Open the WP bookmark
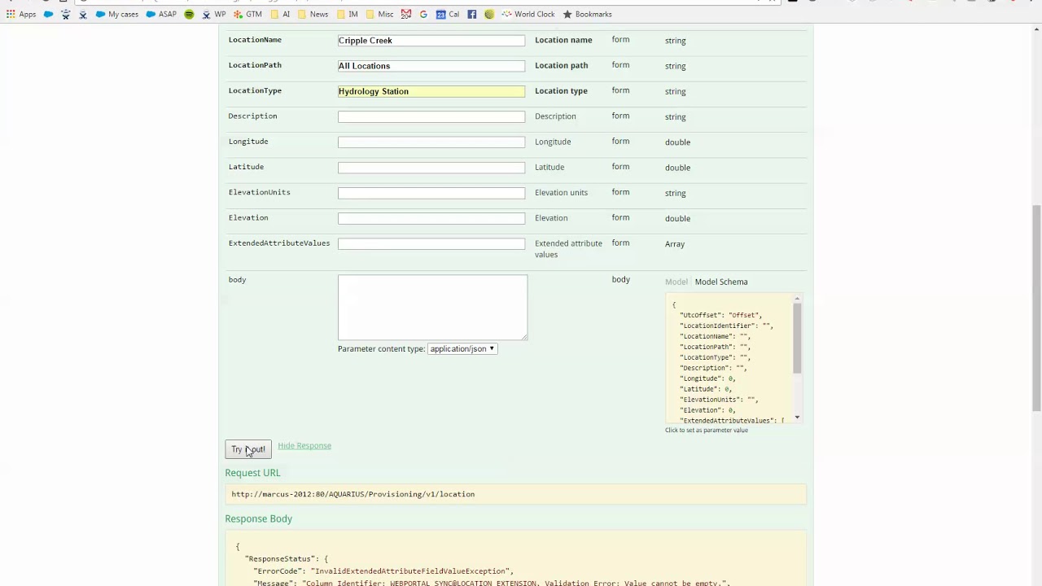The height and width of the screenshot is (586, 1042). click(x=213, y=14)
